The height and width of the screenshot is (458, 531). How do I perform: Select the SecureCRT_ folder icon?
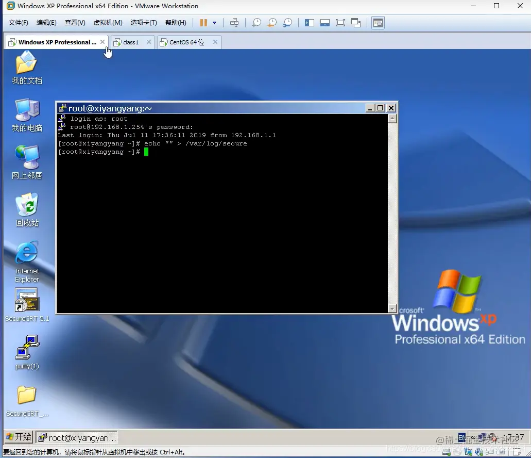pyautogui.click(x=27, y=401)
